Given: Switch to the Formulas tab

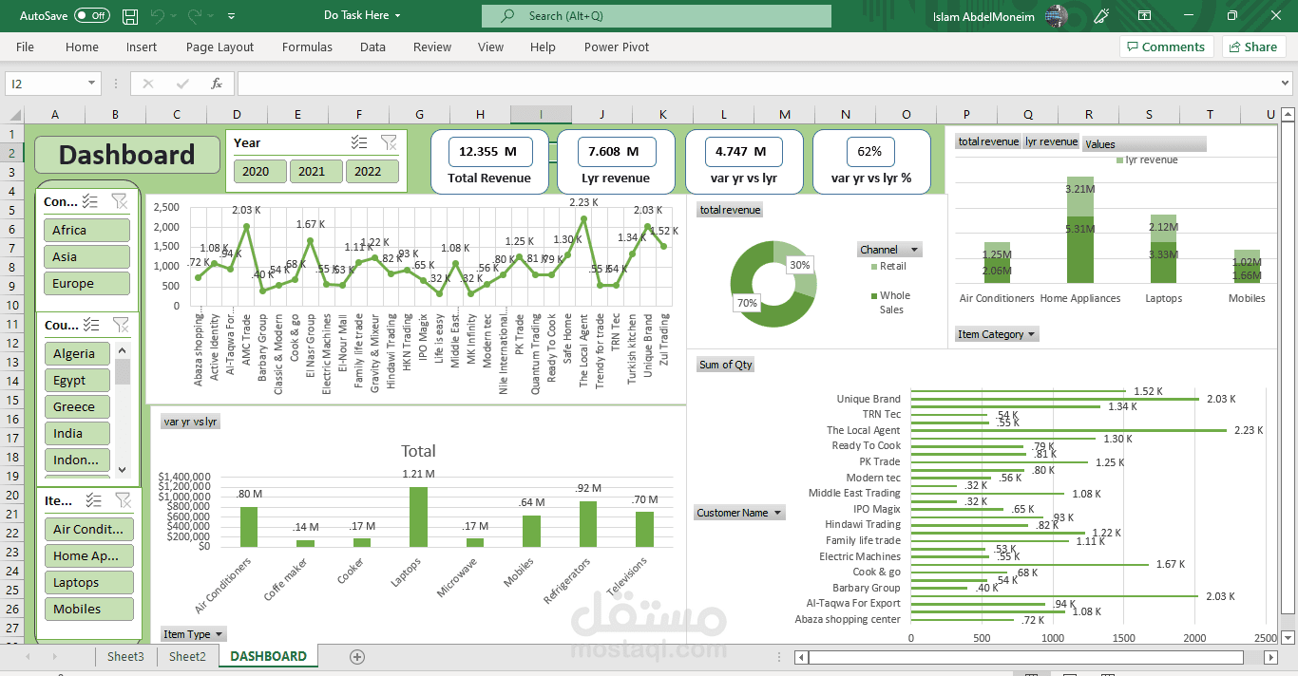Looking at the screenshot, I should [307, 47].
